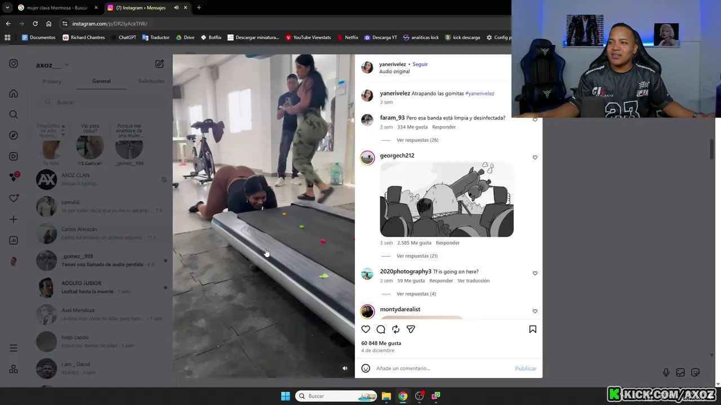Viewport: 721px width, 405px height.
Task: Reload the browser page
Action: tap(35, 24)
